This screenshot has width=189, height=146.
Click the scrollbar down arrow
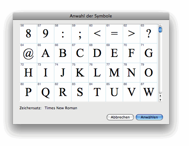pyautogui.click(x=160, y=100)
